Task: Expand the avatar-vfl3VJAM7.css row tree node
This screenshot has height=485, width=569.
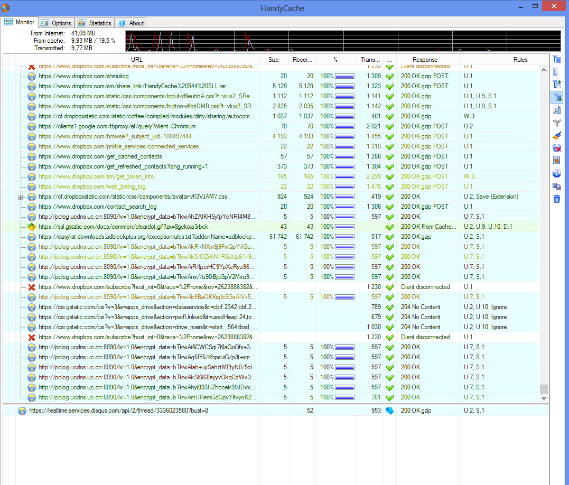Action: coord(20,197)
